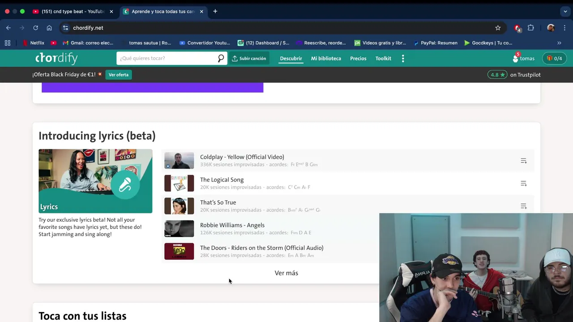This screenshot has width=573, height=322.
Task: Add Coldplay Yellow to queue icon
Action: tap(523, 161)
